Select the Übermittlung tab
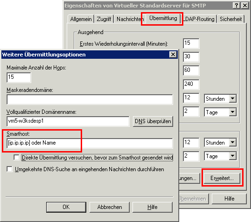The height and width of the screenshot is (222, 251). point(163,18)
